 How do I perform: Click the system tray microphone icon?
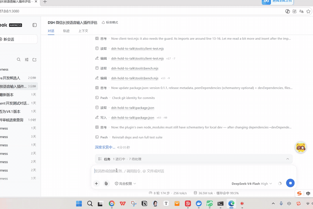pos(281,203)
